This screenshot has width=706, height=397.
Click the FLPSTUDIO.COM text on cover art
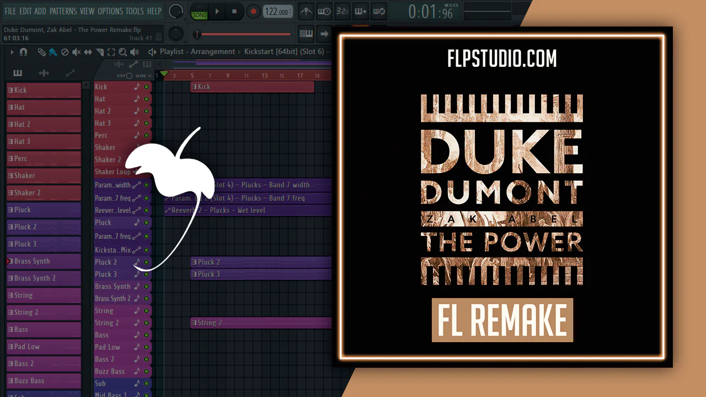[502, 58]
